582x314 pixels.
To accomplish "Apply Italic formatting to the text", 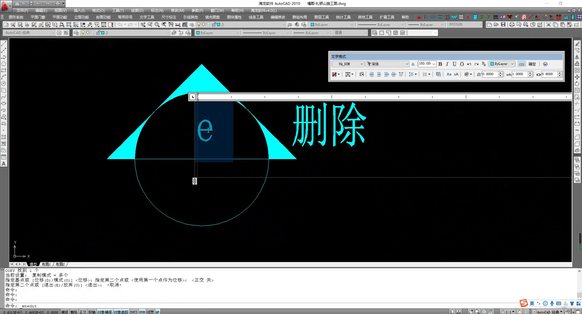I will click(x=447, y=64).
